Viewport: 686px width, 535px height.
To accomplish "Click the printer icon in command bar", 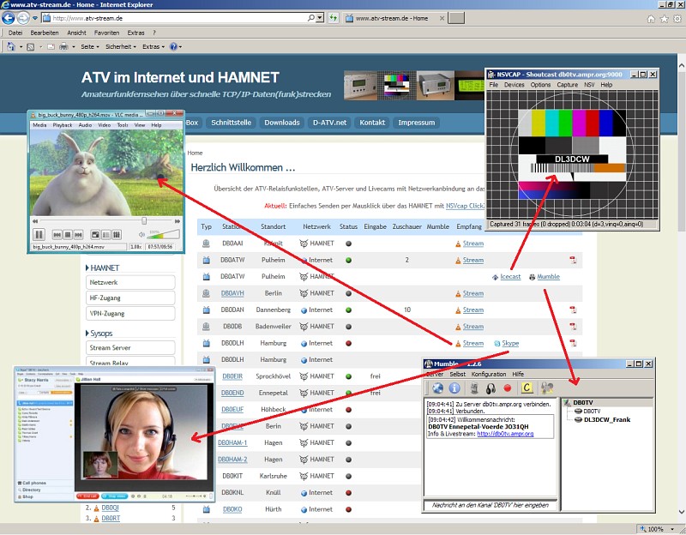I will (63, 46).
